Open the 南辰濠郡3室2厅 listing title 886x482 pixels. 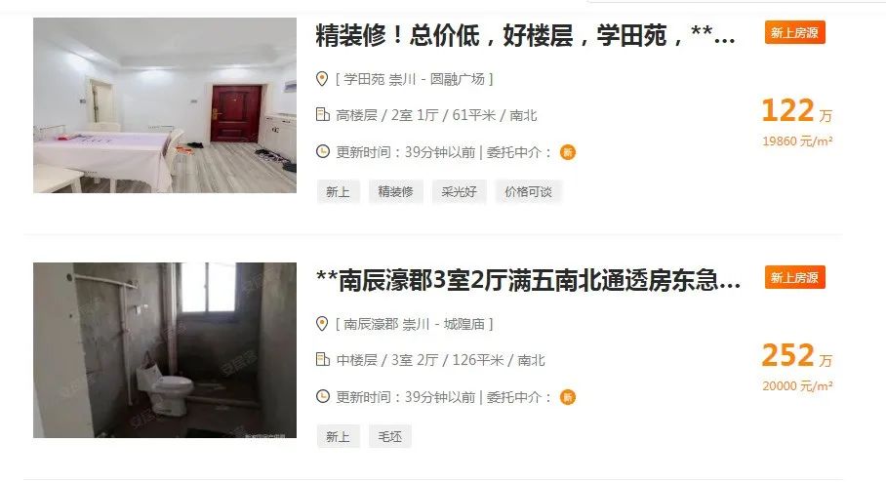click(528, 280)
